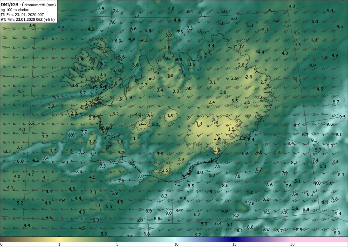348x247 pixels.
Task: Click the 9.6 value on the map
Action: [330, 124]
